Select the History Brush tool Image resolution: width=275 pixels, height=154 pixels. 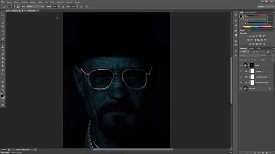pyautogui.click(x=3, y=50)
